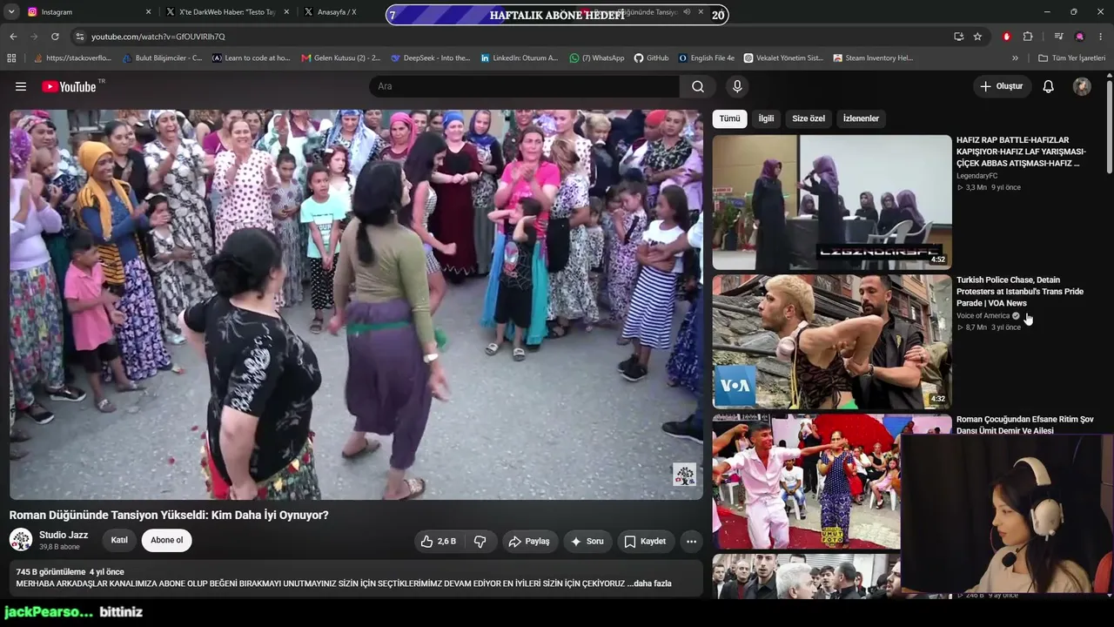Open the browser apps grid shortcut

pyautogui.click(x=11, y=58)
